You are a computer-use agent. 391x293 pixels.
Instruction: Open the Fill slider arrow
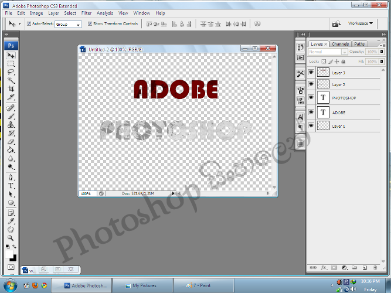pos(382,62)
